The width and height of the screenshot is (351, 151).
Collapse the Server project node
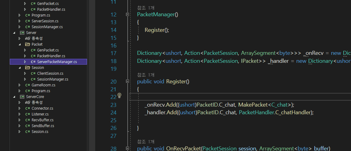pos(14,32)
